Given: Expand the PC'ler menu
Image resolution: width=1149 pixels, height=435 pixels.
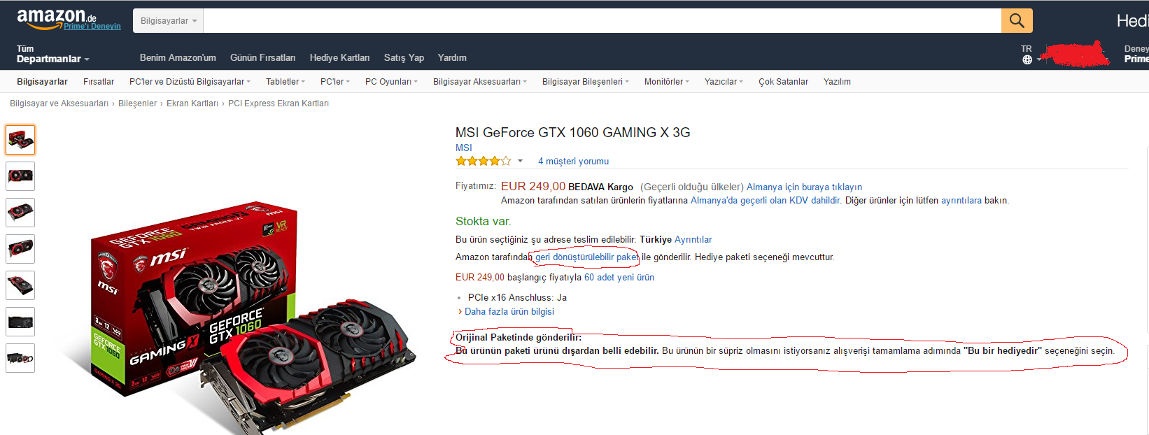Looking at the screenshot, I should [335, 82].
